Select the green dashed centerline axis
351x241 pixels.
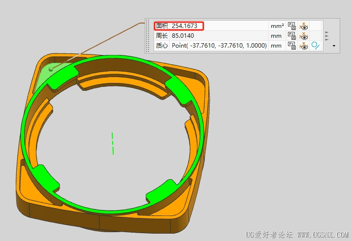tap(113, 143)
